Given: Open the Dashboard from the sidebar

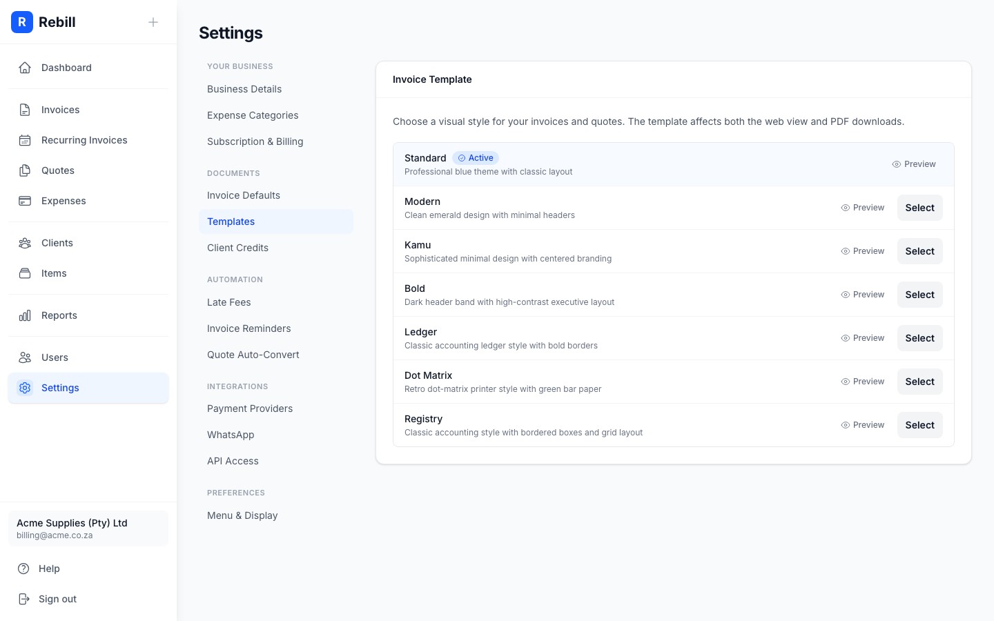Looking at the screenshot, I should click(x=25, y=68).
